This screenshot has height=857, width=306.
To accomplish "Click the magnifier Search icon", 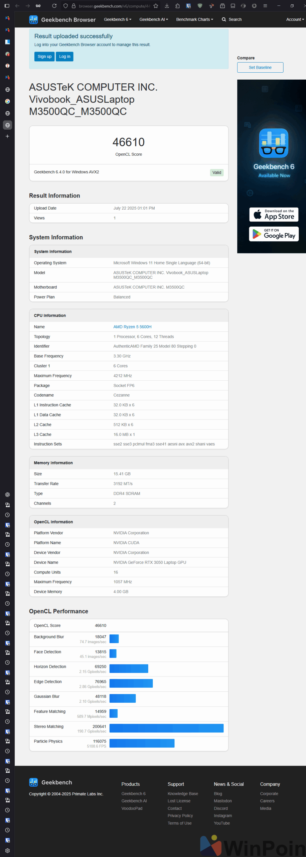I will (x=224, y=19).
